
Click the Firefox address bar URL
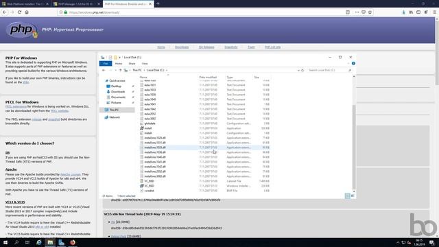pyautogui.click(x=95, y=12)
